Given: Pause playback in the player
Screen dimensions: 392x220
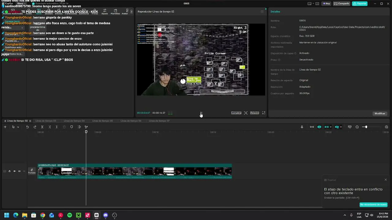Looking at the screenshot, I should pyautogui.click(x=201, y=113).
